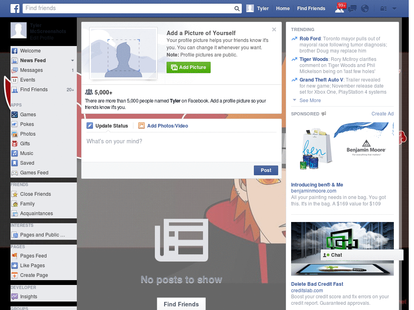Go to Home in the top bar

pos(283,8)
